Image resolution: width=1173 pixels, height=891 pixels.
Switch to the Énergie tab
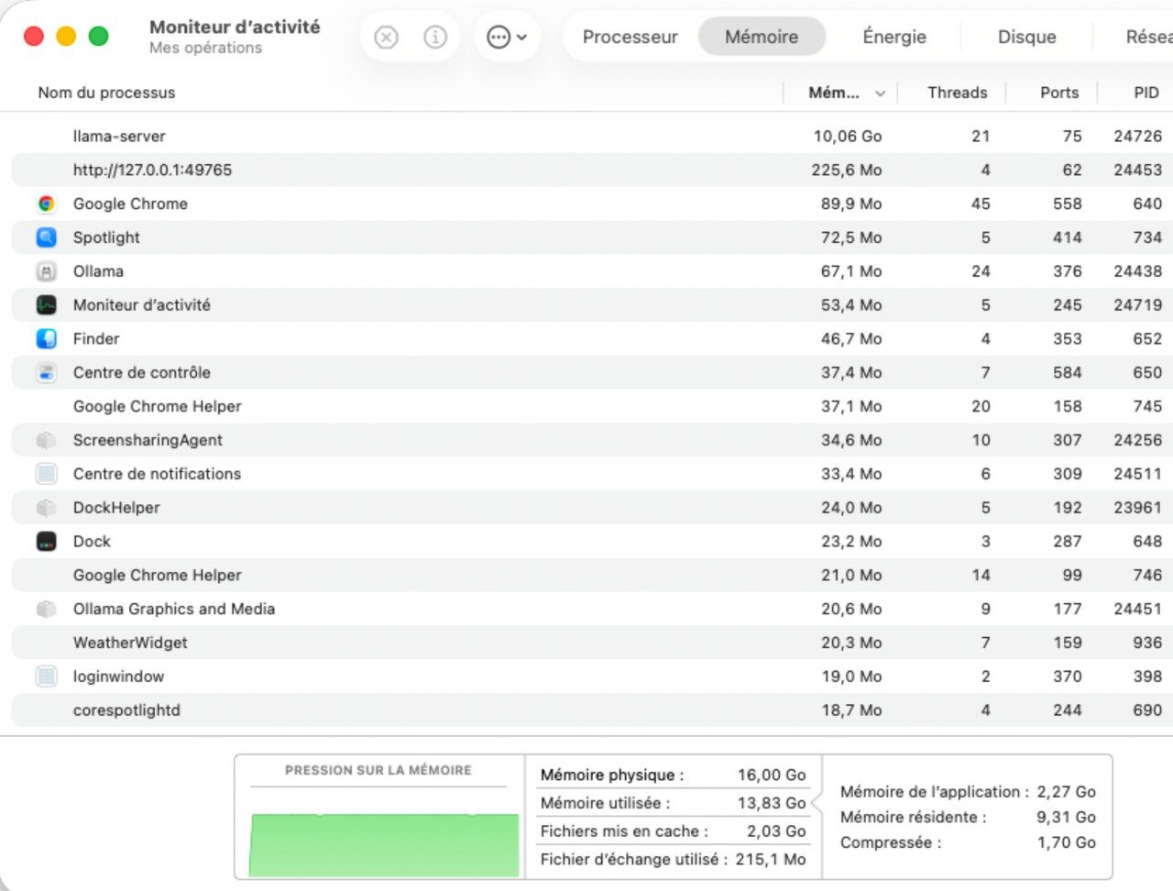[894, 37]
